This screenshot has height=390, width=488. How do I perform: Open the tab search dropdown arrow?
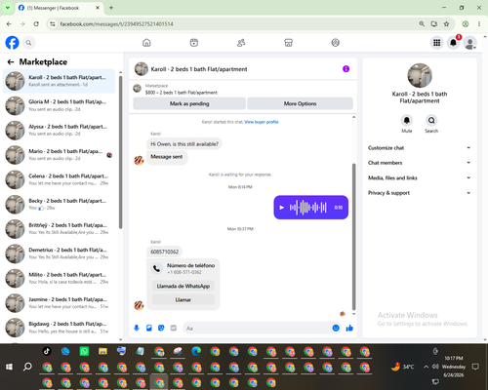[8, 8]
